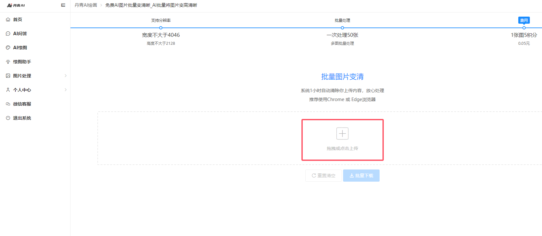Click the picture icon for 图片处理
The height and width of the screenshot is (236, 542).
tap(8, 76)
